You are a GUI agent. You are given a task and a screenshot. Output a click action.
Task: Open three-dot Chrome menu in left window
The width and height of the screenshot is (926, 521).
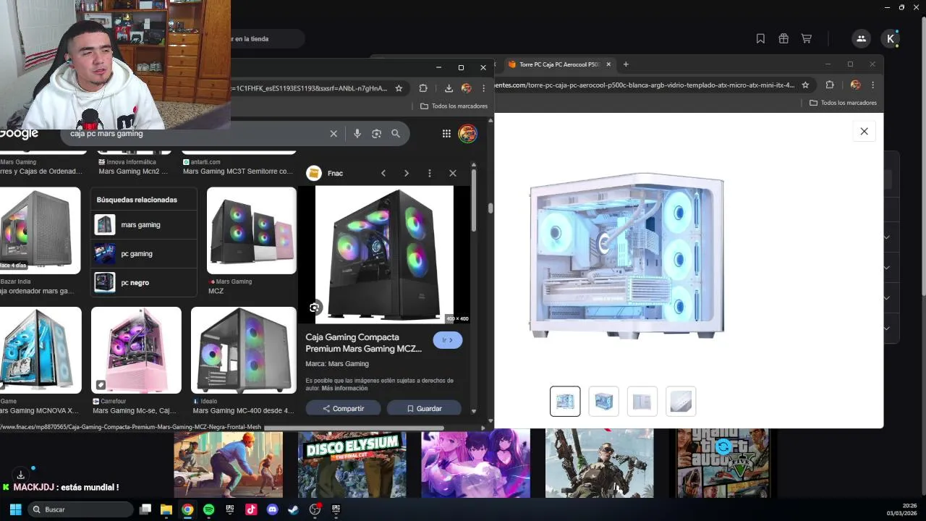[x=483, y=88]
